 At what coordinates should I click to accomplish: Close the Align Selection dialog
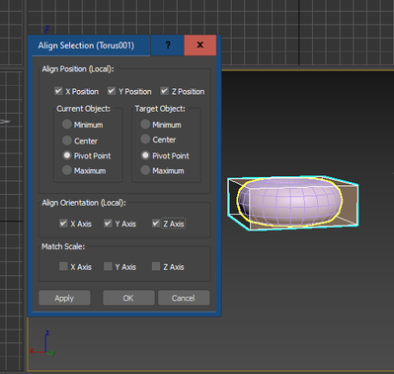[200, 46]
